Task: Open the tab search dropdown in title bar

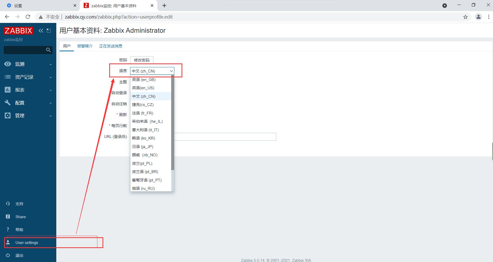Action: [445, 6]
